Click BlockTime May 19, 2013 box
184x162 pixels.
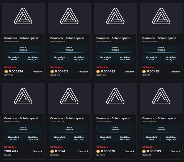pos(79,59)
